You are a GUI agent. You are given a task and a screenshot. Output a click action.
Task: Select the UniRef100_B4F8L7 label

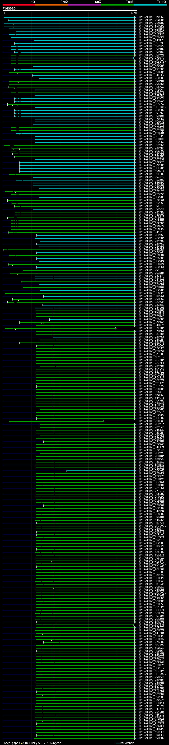pyautogui.click(x=152, y=75)
